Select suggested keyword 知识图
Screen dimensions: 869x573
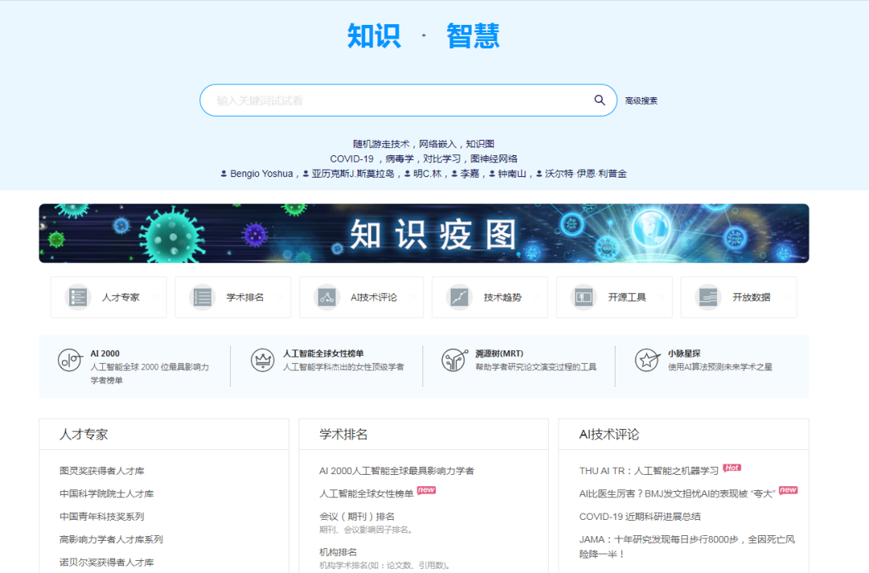pos(480,144)
